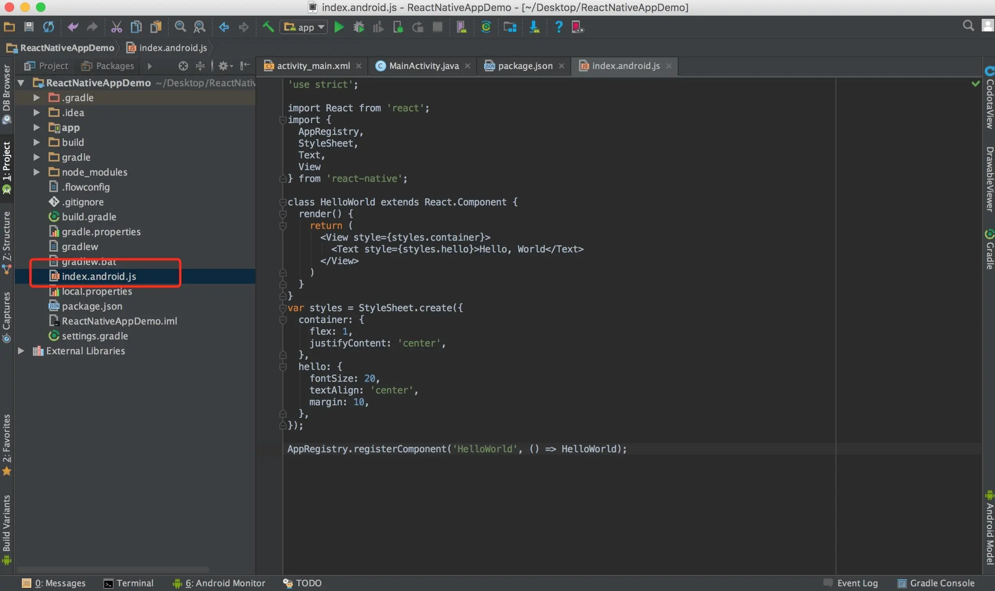This screenshot has width=995, height=591.
Task: Click the Replace icon in toolbar
Action: [x=199, y=27]
